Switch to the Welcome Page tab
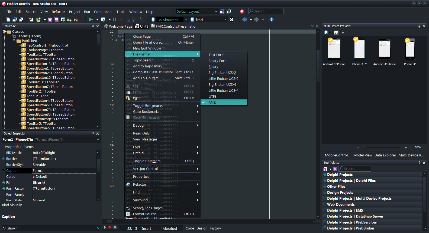 click(118, 26)
